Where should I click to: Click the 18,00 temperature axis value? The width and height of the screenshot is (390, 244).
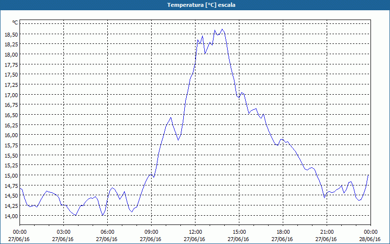pyautogui.click(x=11, y=55)
